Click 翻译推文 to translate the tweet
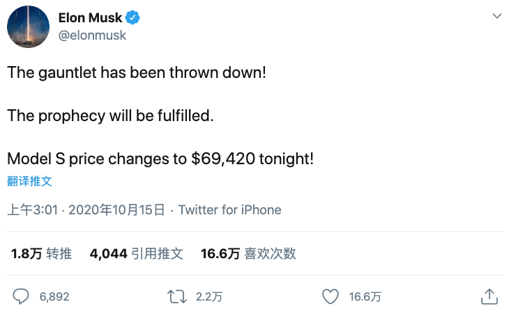 29,182
